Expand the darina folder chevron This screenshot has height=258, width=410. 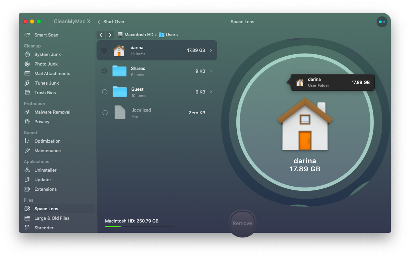[x=211, y=50]
